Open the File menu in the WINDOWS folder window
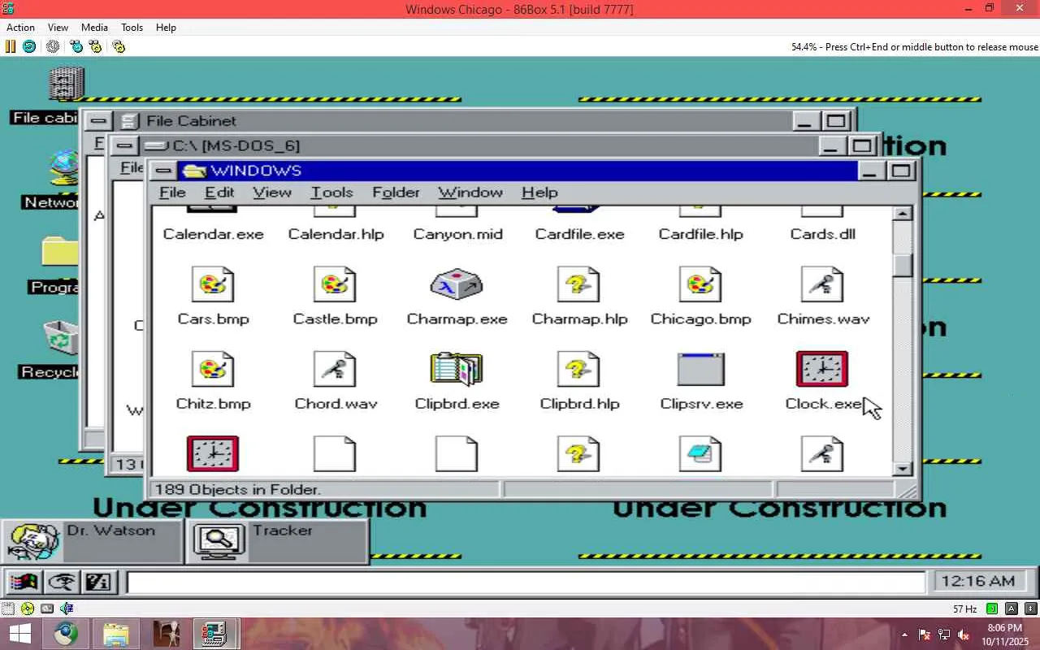 coord(172,193)
